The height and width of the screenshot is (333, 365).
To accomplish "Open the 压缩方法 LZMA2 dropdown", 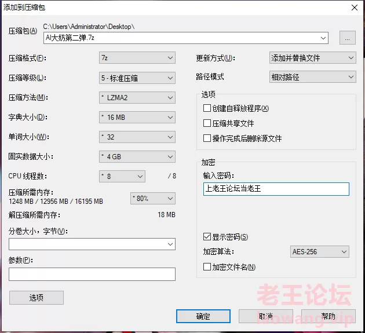I will pyautogui.click(x=137, y=98).
